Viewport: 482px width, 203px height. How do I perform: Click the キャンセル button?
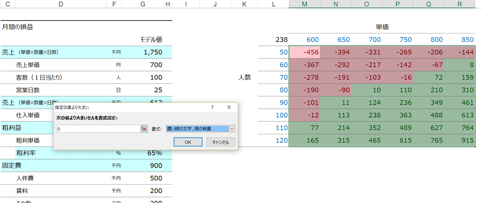click(221, 142)
